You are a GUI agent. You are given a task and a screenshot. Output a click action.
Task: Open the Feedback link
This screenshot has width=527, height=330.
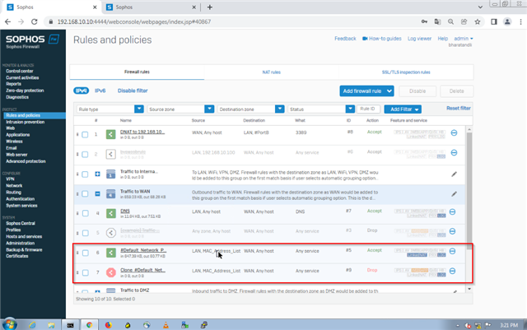pyautogui.click(x=345, y=39)
